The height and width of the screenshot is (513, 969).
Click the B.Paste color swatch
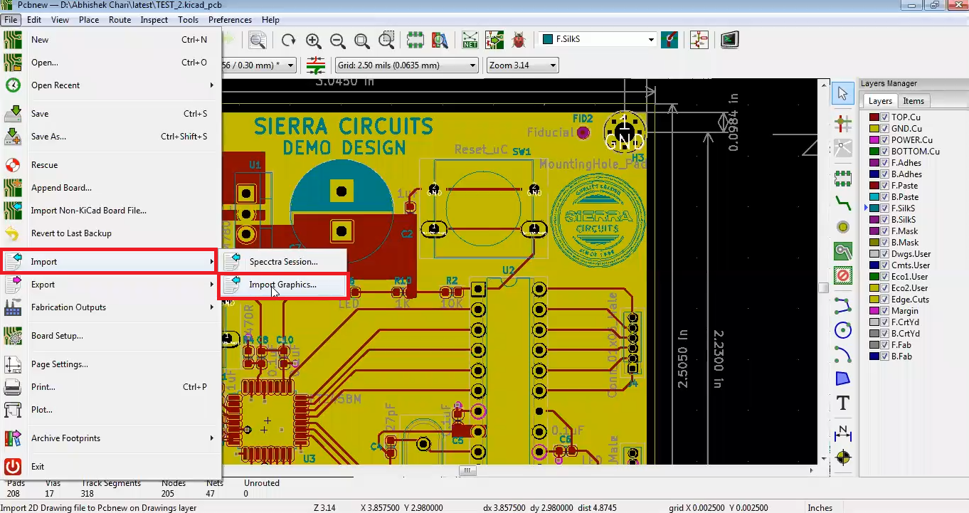(x=874, y=197)
